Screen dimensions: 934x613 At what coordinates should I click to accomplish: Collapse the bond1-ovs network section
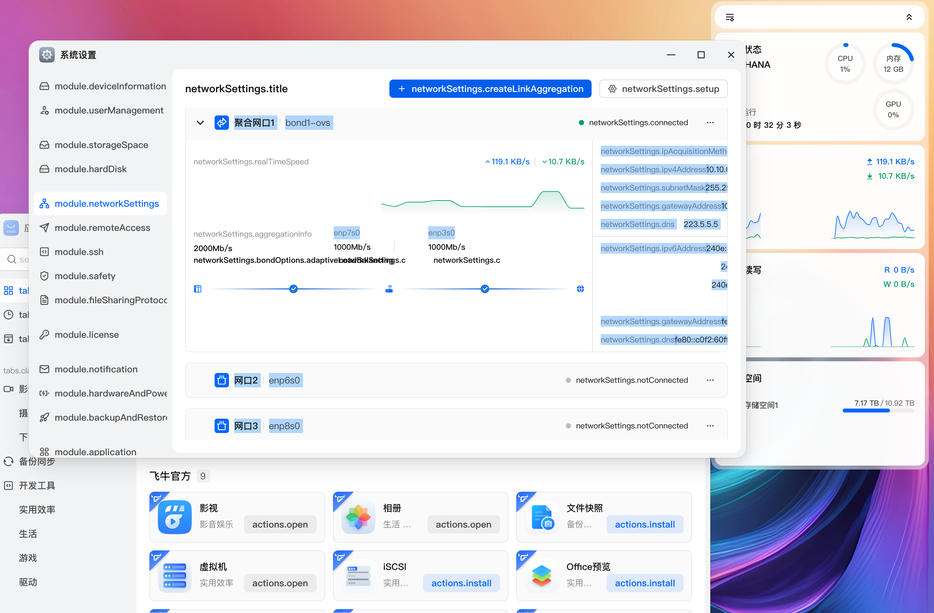(x=200, y=123)
